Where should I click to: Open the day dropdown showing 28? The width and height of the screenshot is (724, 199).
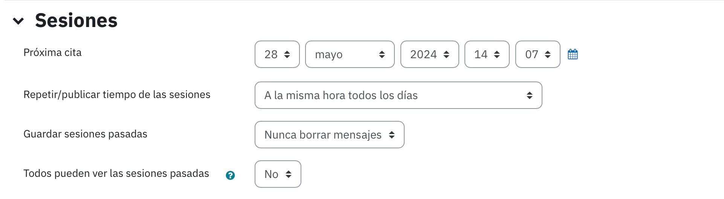(277, 54)
